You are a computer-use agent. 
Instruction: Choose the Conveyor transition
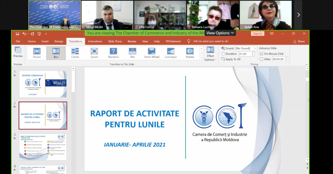171,53
